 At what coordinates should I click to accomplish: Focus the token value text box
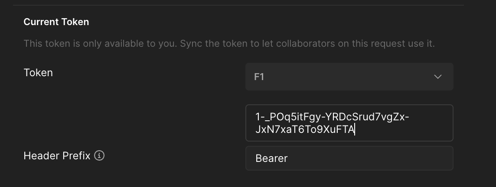(349, 123)
